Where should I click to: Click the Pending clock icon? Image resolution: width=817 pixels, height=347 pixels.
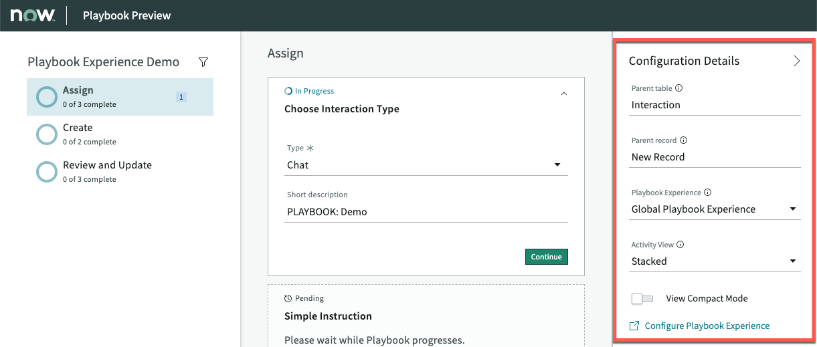(x=288, y=298)
